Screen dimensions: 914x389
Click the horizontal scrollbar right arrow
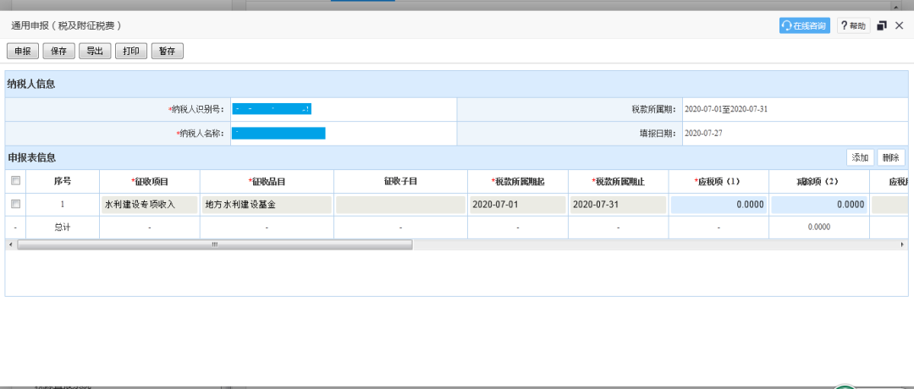tap(902, 244)
